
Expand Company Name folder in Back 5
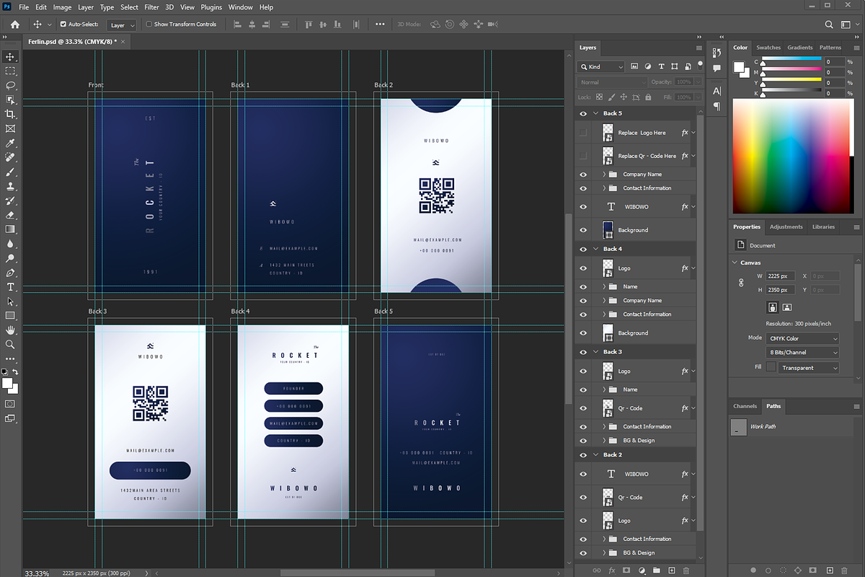[604, 175]
